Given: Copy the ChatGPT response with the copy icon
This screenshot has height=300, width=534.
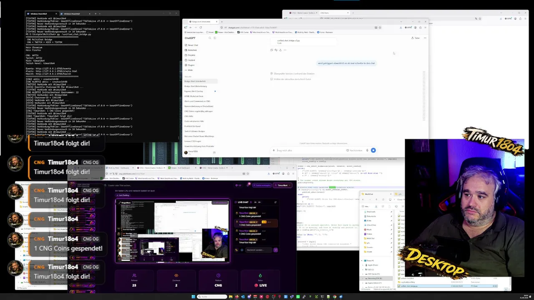Looking at the screenshot, I should 272,50.
